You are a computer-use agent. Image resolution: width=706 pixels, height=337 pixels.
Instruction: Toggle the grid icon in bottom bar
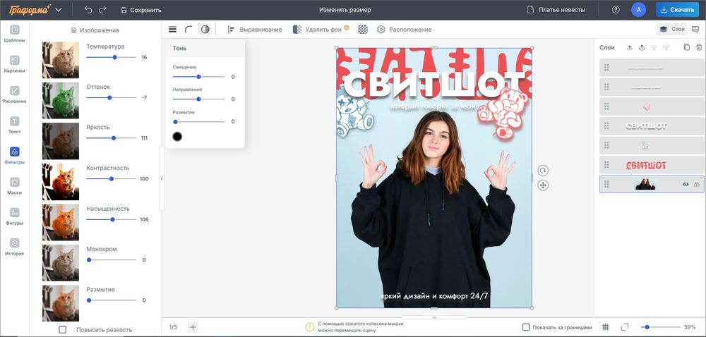pyautogui.click(x=606, y=327)
